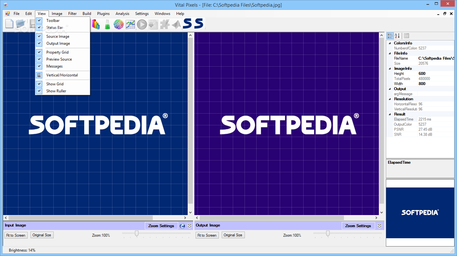Click the first blue S toolbar icon
The image size is (457, 256).
(187, 23)
